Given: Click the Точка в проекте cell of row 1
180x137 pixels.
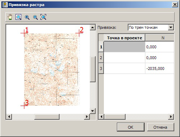Looking at the screenshot, I should (x=124, y=47).
